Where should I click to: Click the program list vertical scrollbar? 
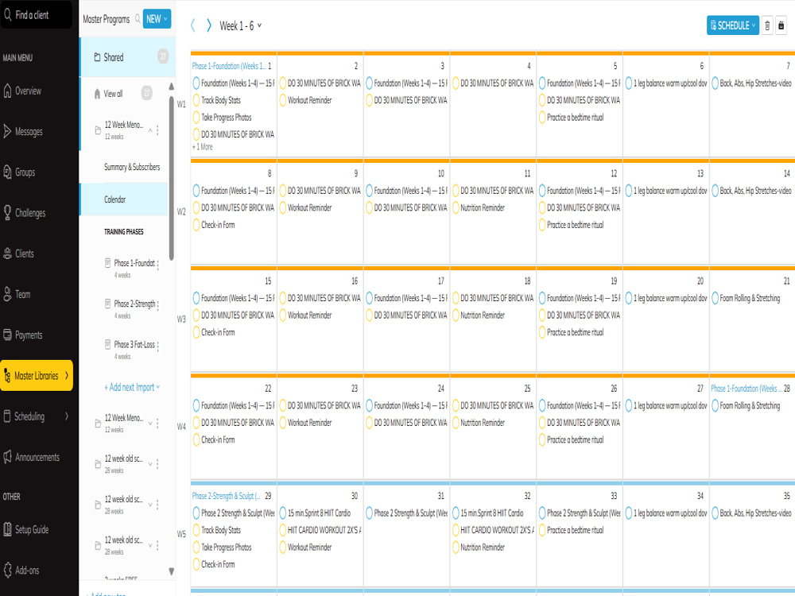172,177
